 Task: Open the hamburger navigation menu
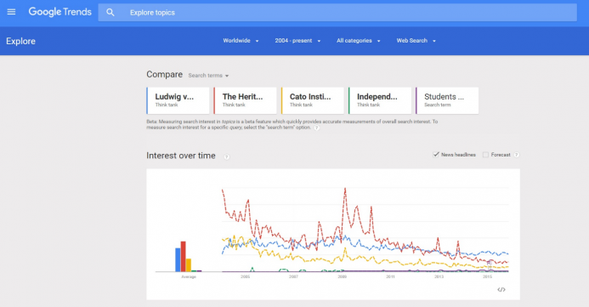click(x=11, y=12)
